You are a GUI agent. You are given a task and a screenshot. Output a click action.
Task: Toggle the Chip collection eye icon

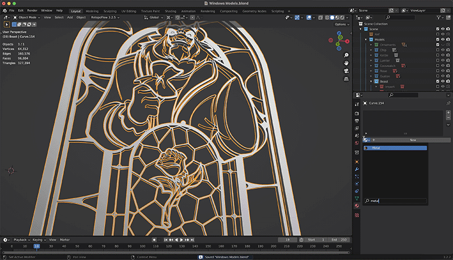click(x=443, y=50)
